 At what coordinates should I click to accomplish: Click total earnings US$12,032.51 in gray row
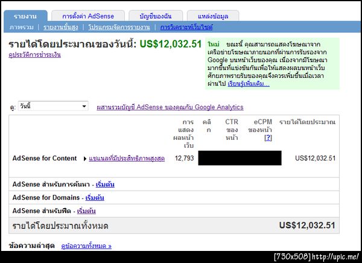coord(307,226)
